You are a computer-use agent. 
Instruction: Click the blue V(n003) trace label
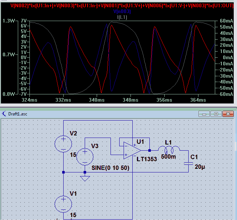(x=122, y=12)
